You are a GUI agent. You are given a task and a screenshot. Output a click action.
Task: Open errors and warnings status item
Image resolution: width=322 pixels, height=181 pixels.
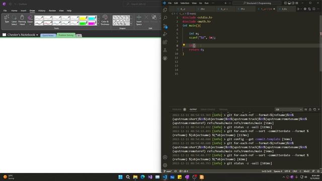[x=184, y=171]
